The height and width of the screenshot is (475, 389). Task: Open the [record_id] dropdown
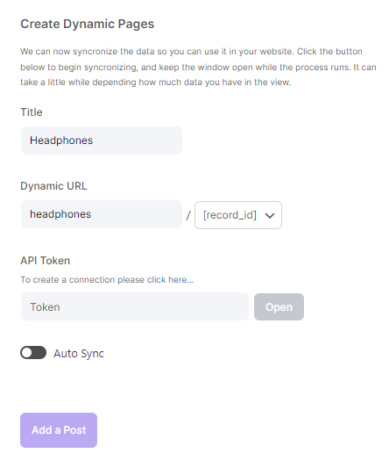(238, 215)
